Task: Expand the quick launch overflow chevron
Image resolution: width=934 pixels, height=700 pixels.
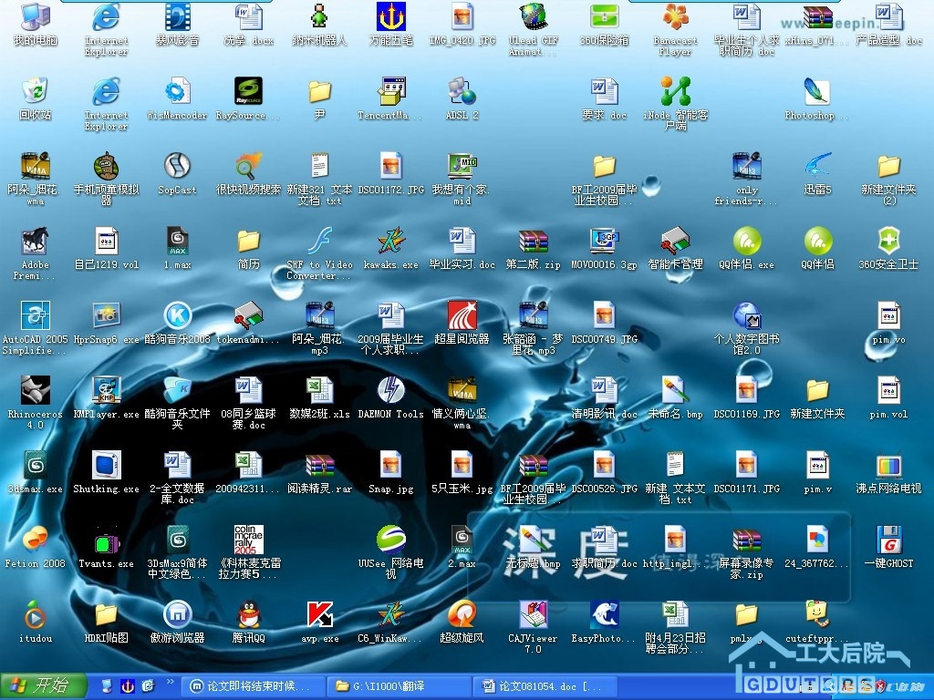Action: click(x=170, y=683)
